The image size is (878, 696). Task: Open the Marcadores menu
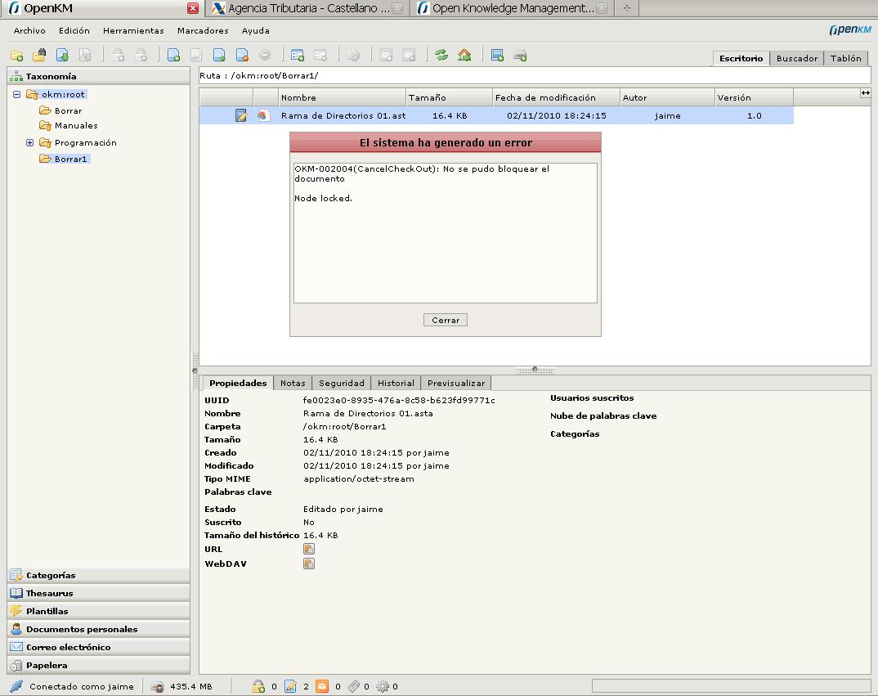203,31
